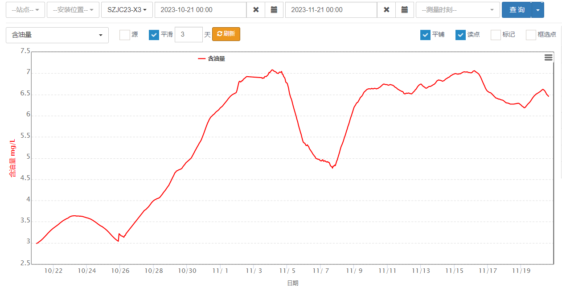Screen dimensions: 562x288
Task: Expand the arrow beside 查询 button
Action: tap(538, 10)
